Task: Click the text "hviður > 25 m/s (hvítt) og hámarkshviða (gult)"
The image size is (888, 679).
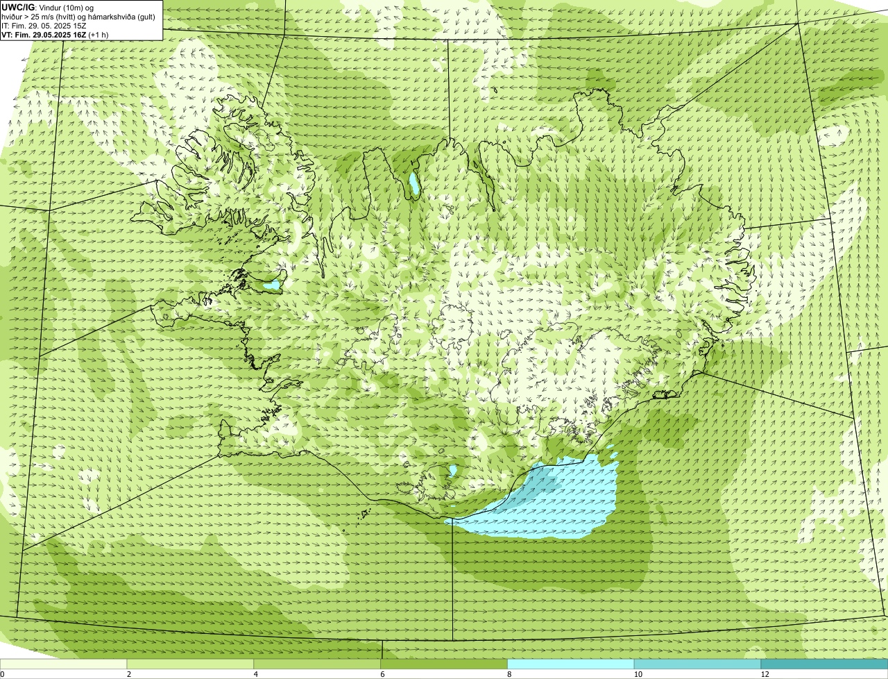Action: coord(78,17)
